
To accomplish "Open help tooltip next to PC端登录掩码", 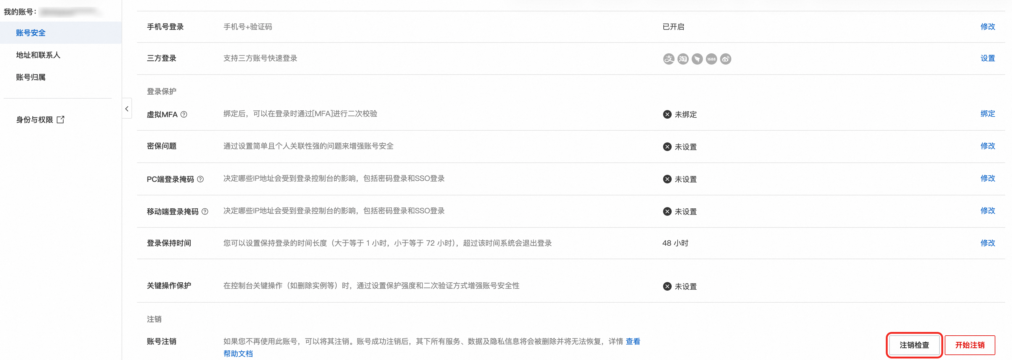I will [200, 179].
